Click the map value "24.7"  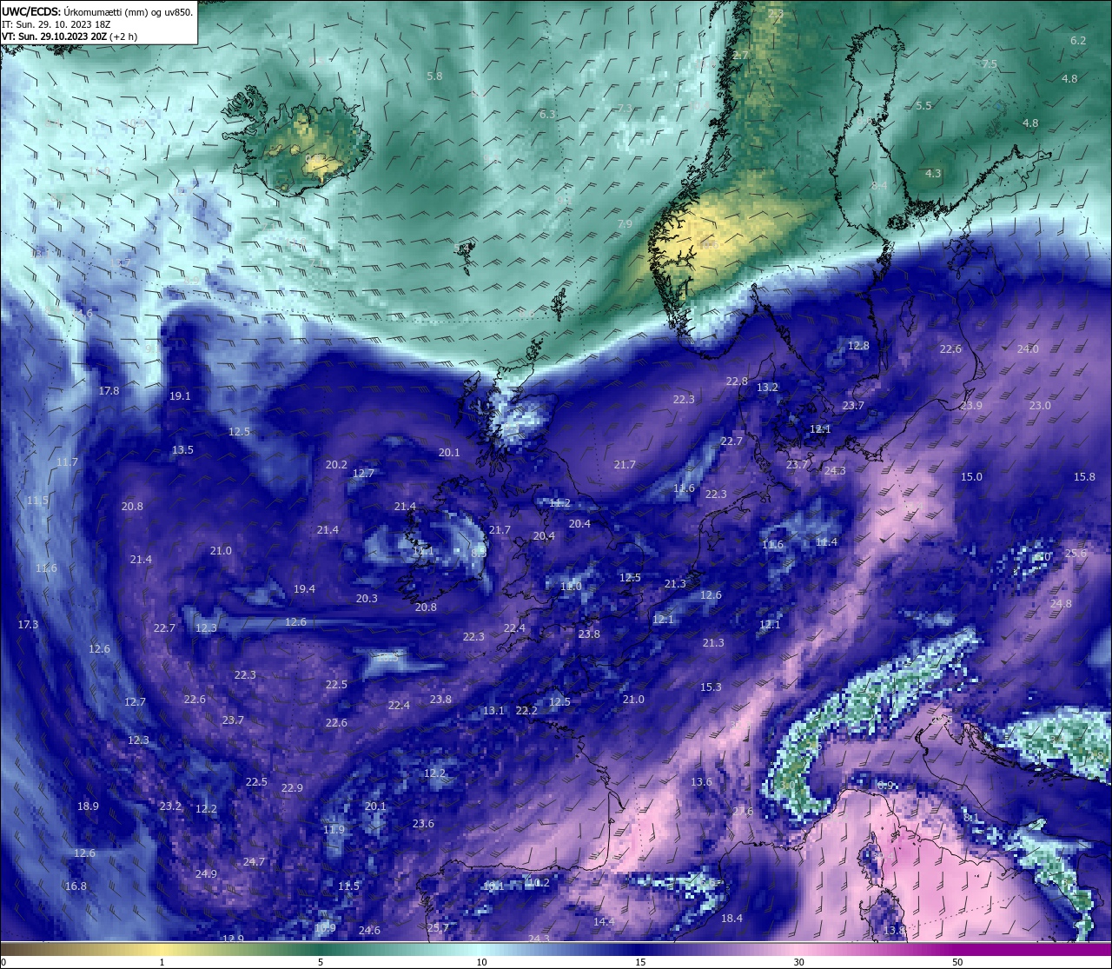tap(254, 862)
